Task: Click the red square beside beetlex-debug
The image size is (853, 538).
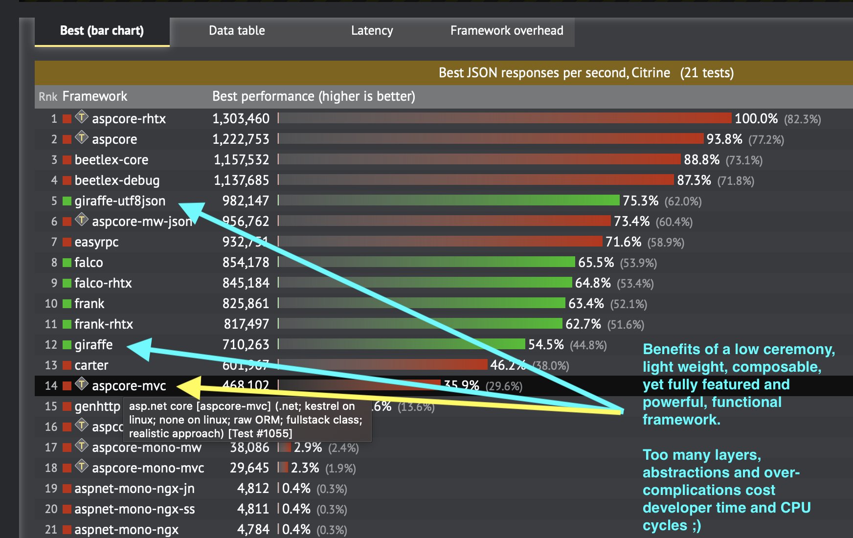Action: tap(67, 180)
